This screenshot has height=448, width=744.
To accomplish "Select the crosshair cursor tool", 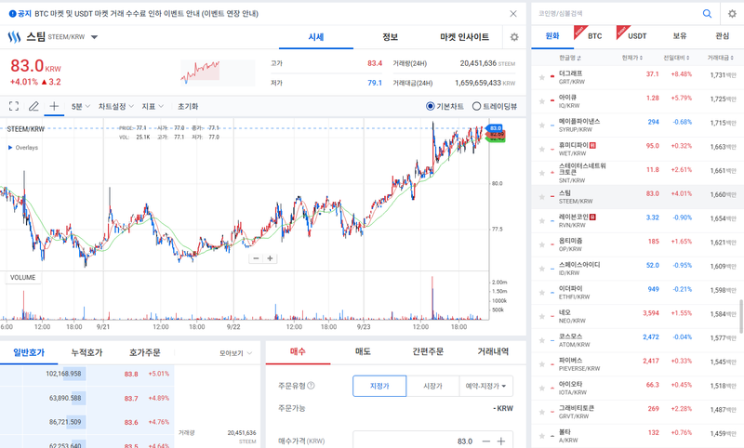I will pyautogui.click(x=54, y=106).
